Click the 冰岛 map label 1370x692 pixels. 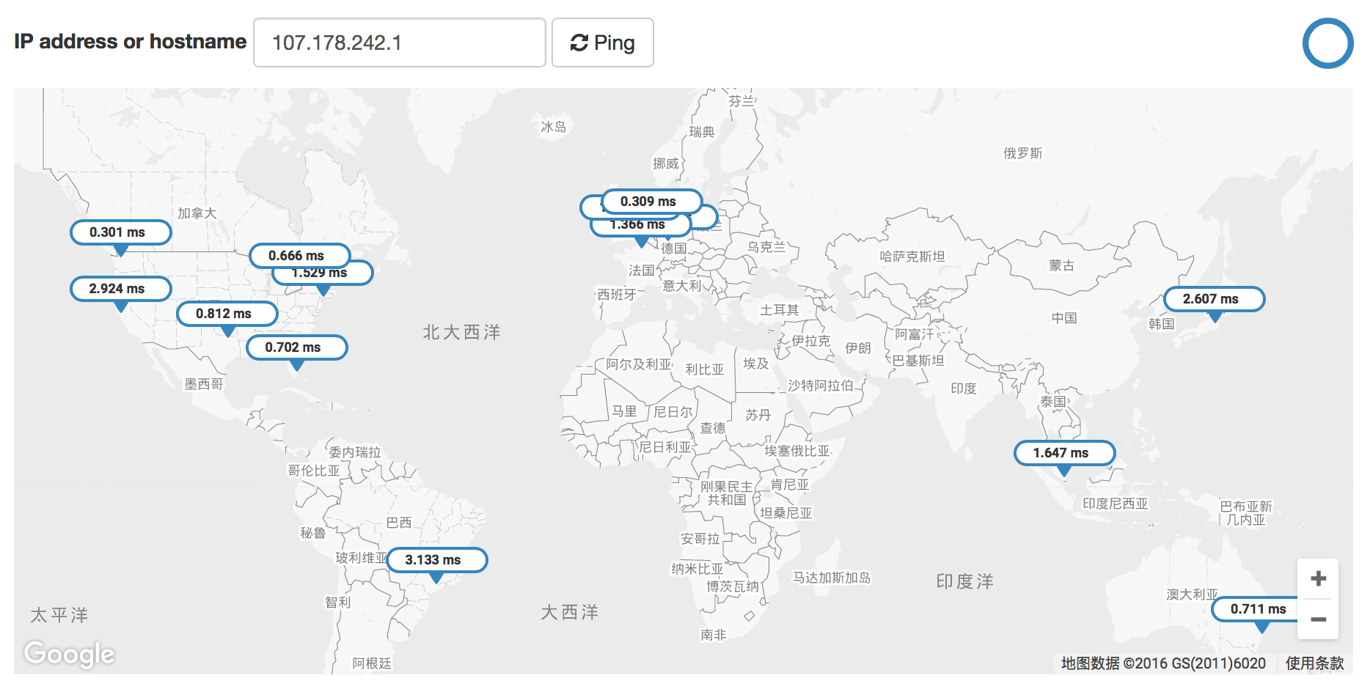pos(553,127)
